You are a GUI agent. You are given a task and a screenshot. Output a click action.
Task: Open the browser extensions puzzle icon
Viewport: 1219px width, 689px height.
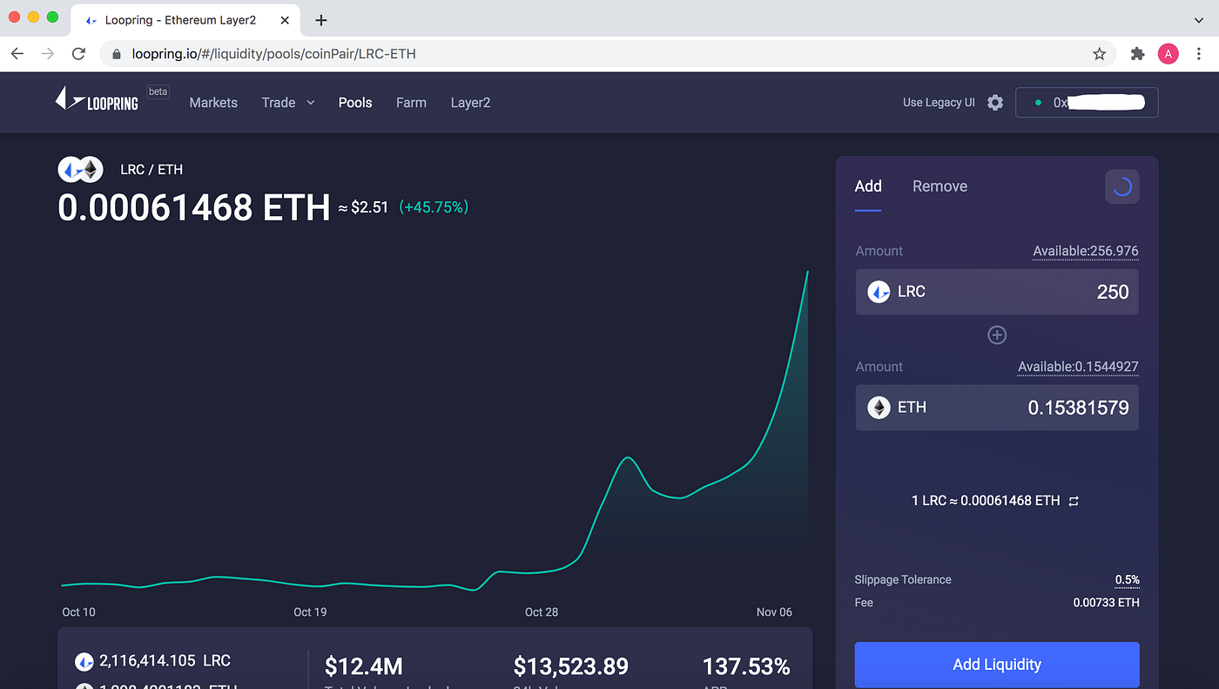click(x=1137, y=54)
